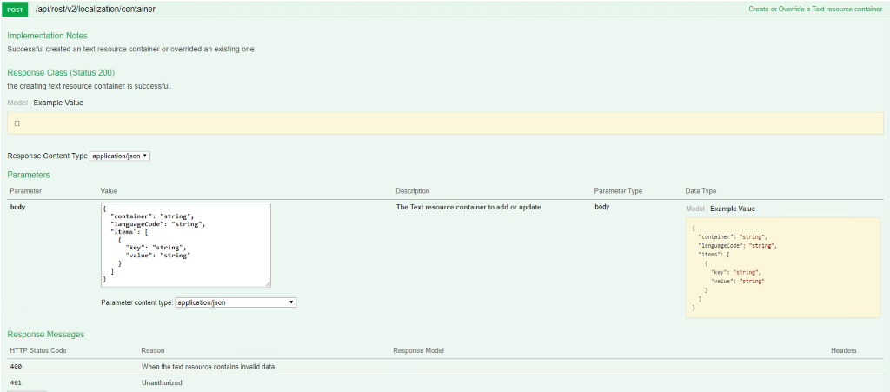Open the Response Content Type dropdown
The width and height of the screenshot is (890, 392).
tap(120, 156)
